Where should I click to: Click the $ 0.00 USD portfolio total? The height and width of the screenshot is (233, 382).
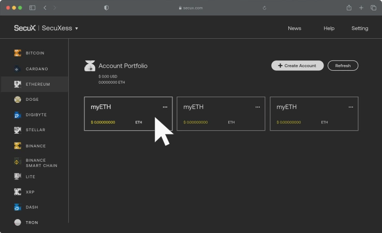click(108, 76)
